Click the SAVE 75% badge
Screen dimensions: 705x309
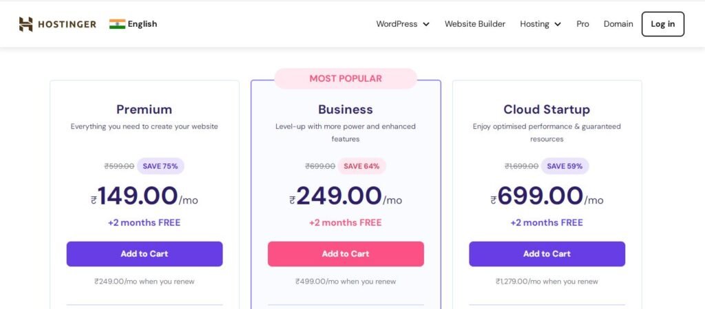tap(160, 166)
